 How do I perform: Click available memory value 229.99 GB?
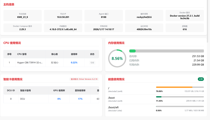point(198,65)
